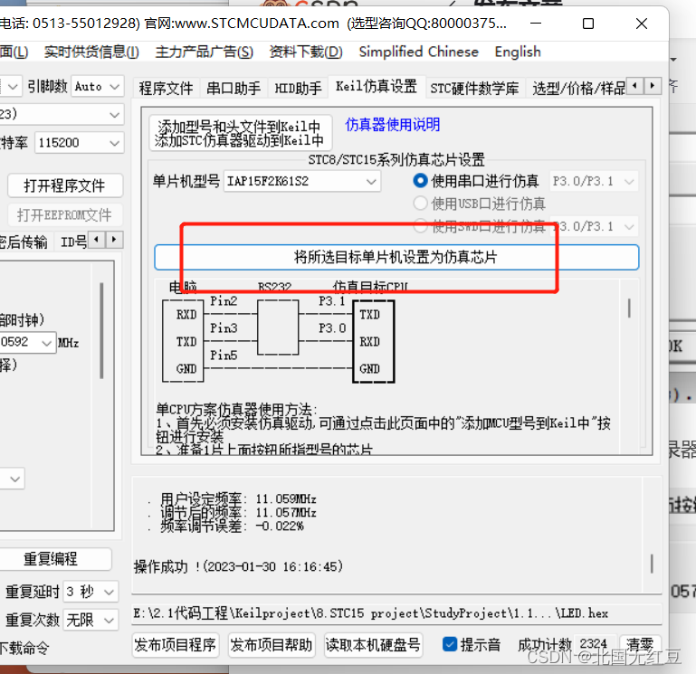Switch language to Simplified Chinese
The width and height of the screenshot is (696, 674).
418,52
